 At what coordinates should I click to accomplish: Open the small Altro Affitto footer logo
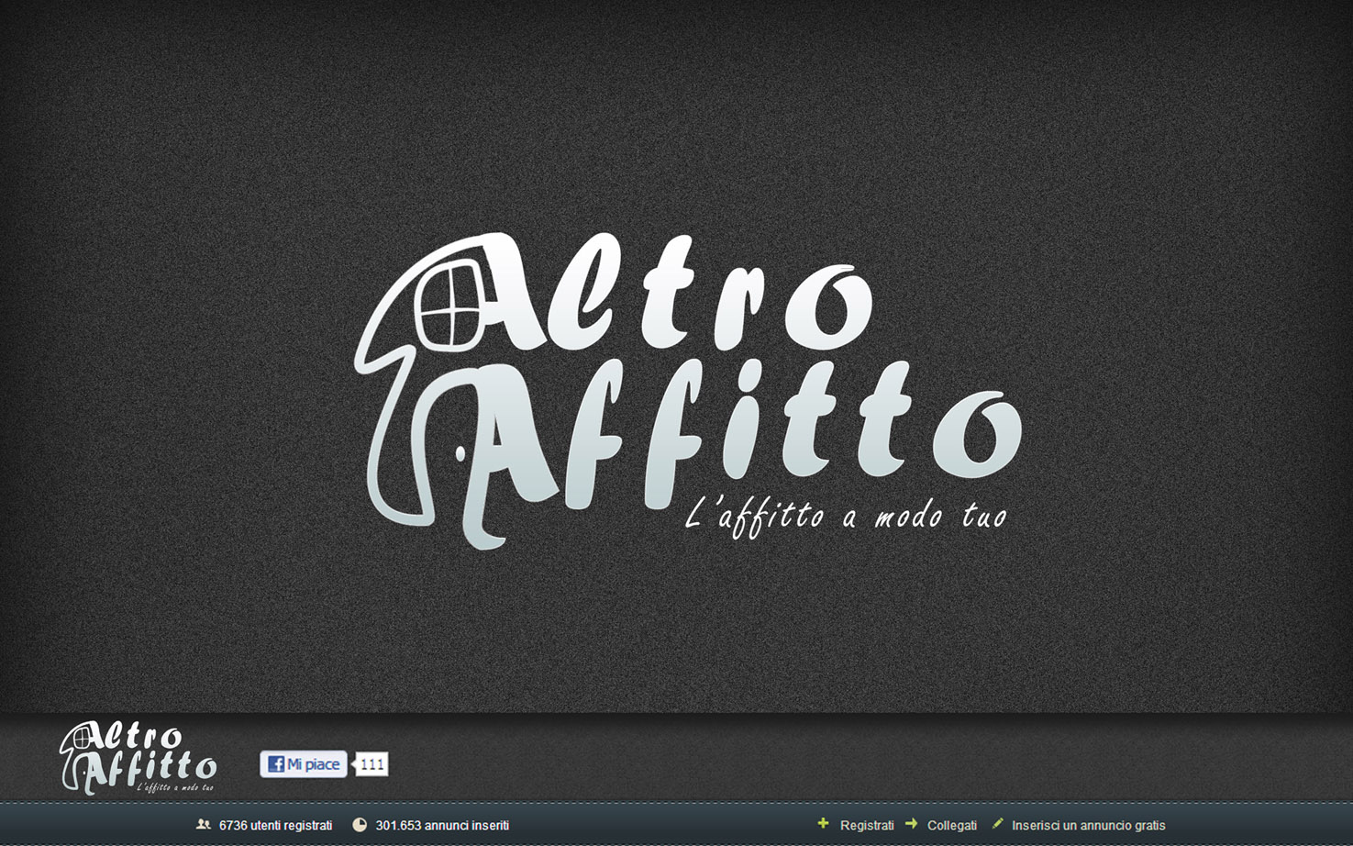click(x=139, y=758)
